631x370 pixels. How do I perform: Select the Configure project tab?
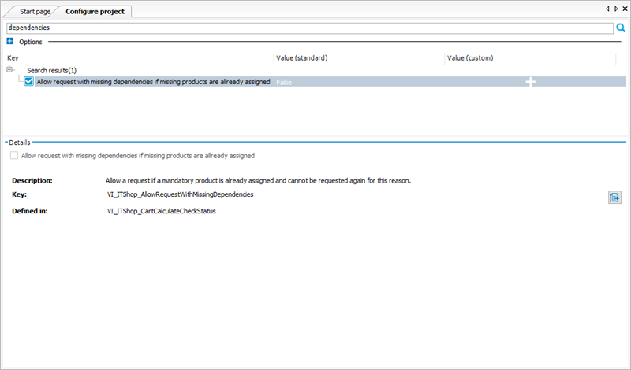click(x=95, y=11)
